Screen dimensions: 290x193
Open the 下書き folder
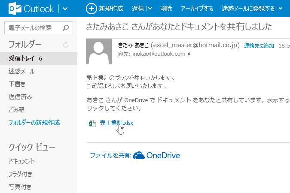coord(17,84)
